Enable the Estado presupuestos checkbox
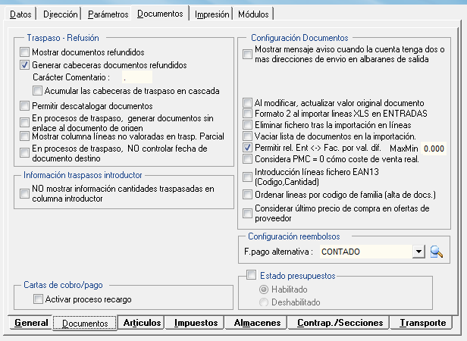 tap(252, 274)
